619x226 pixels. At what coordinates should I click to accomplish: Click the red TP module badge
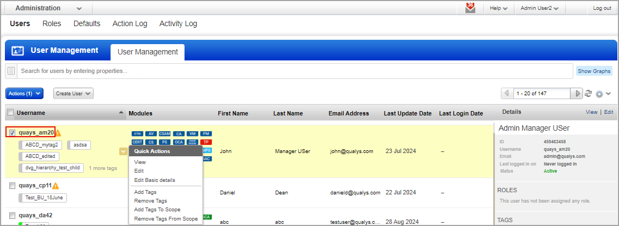206,142
